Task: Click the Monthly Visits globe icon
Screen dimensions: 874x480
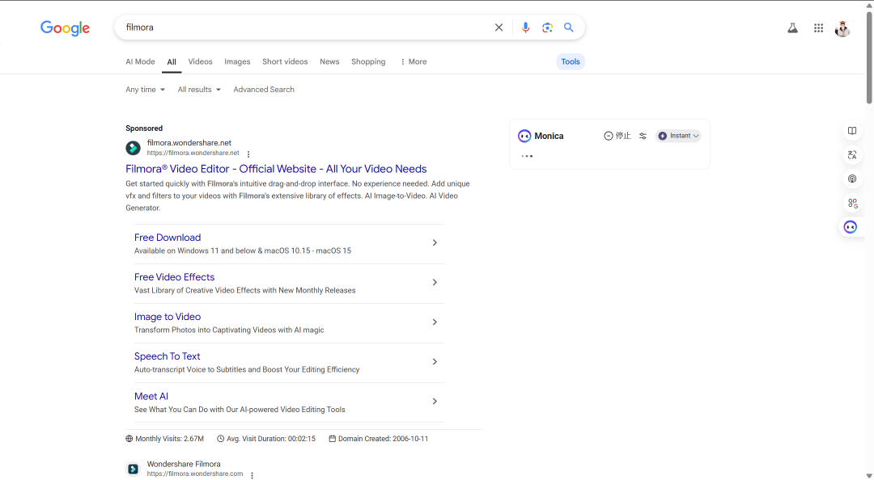Action: coord(129,439)
